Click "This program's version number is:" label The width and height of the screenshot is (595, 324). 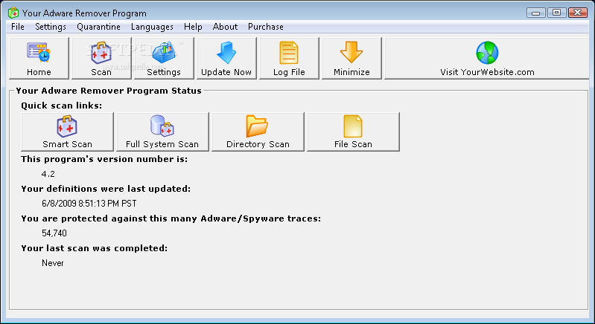point(104,159)
